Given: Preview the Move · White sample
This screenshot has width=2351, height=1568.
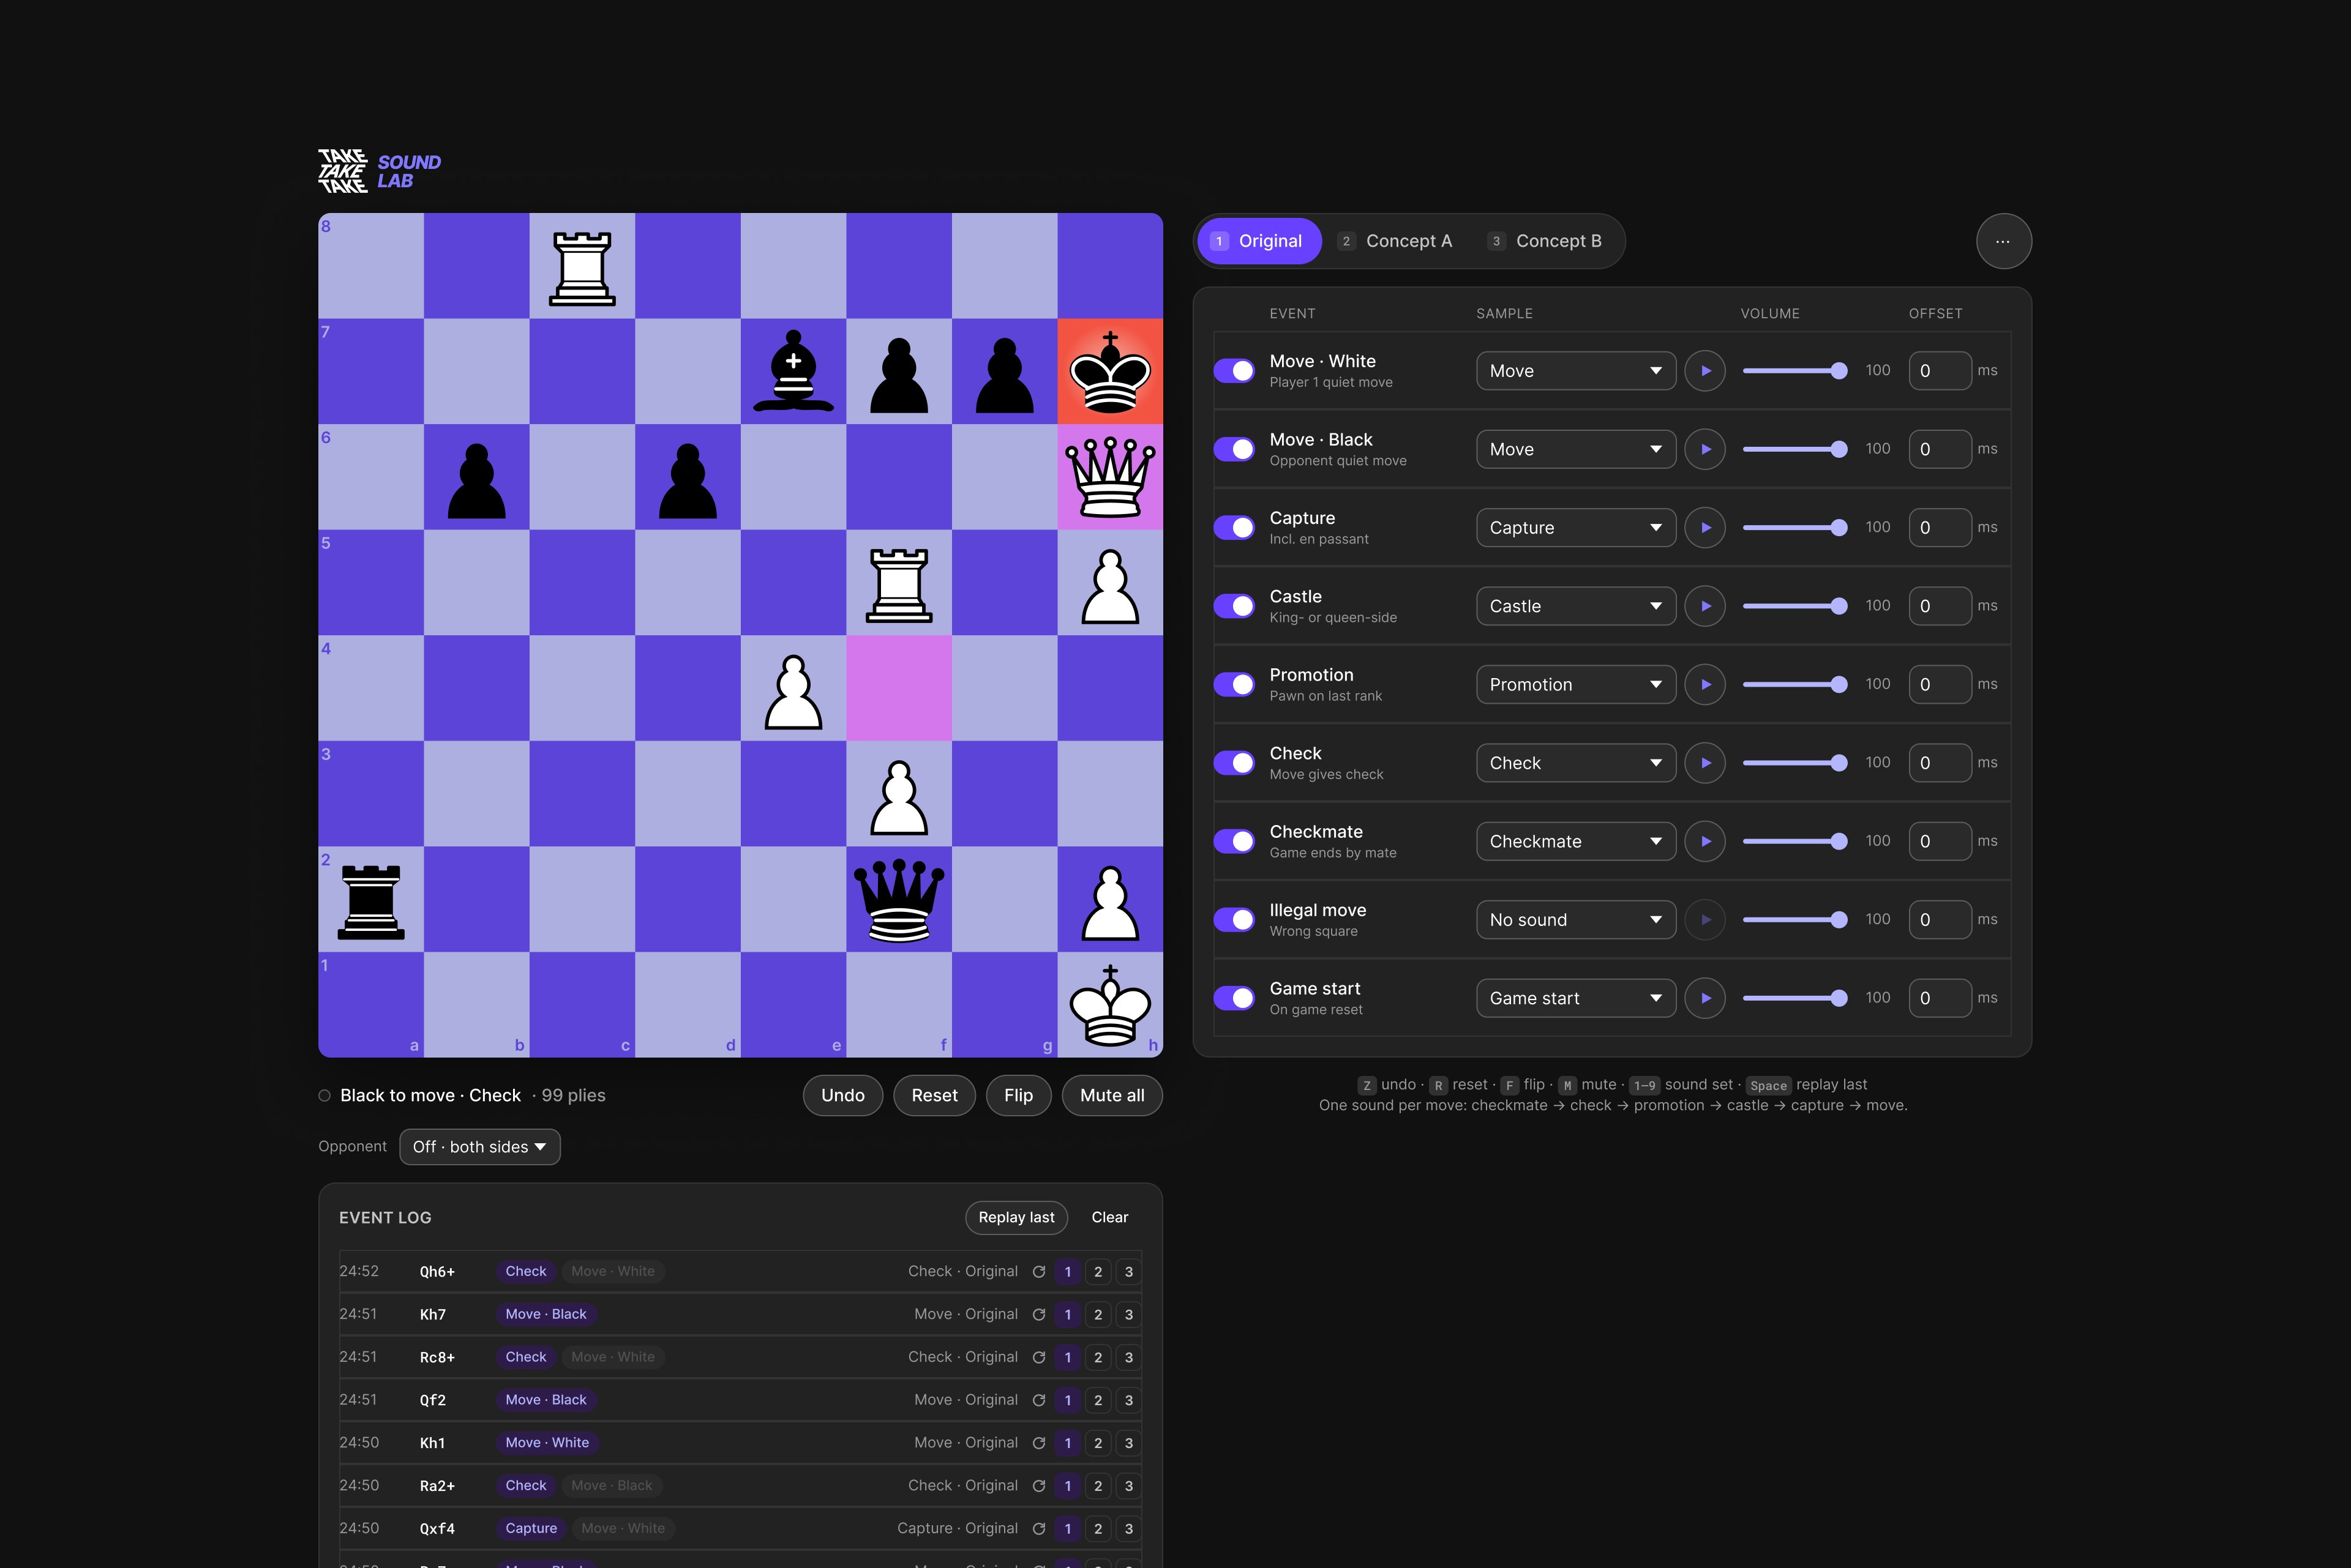Looking at the screenshot, I should point(1704,371).
